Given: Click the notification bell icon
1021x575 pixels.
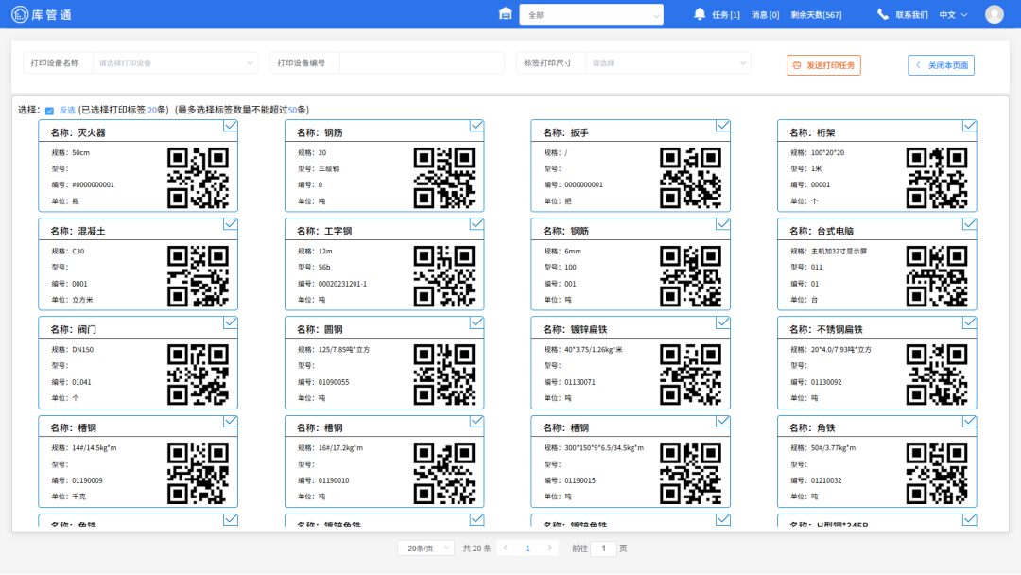Looking at the screenshot, I should point(700,13).
